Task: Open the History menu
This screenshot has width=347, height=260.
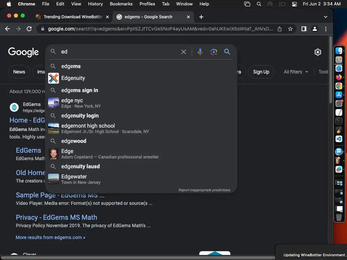Action: tap(95, 4)
